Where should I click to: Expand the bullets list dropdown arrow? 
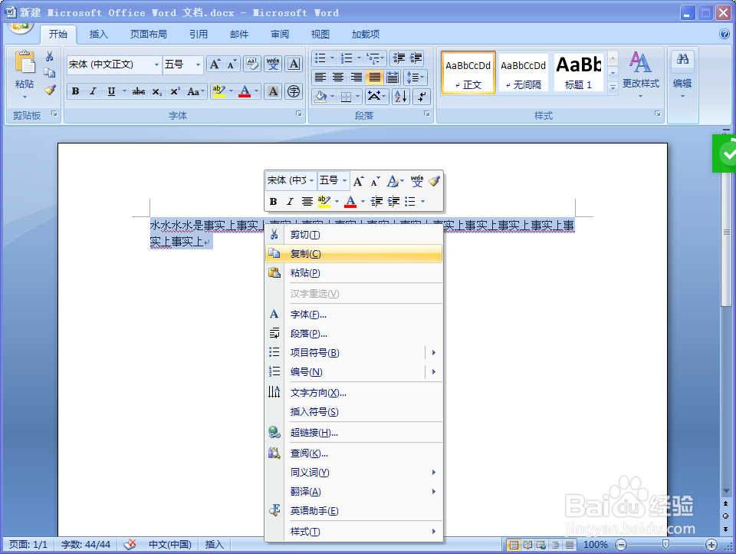tap(332, 58)
